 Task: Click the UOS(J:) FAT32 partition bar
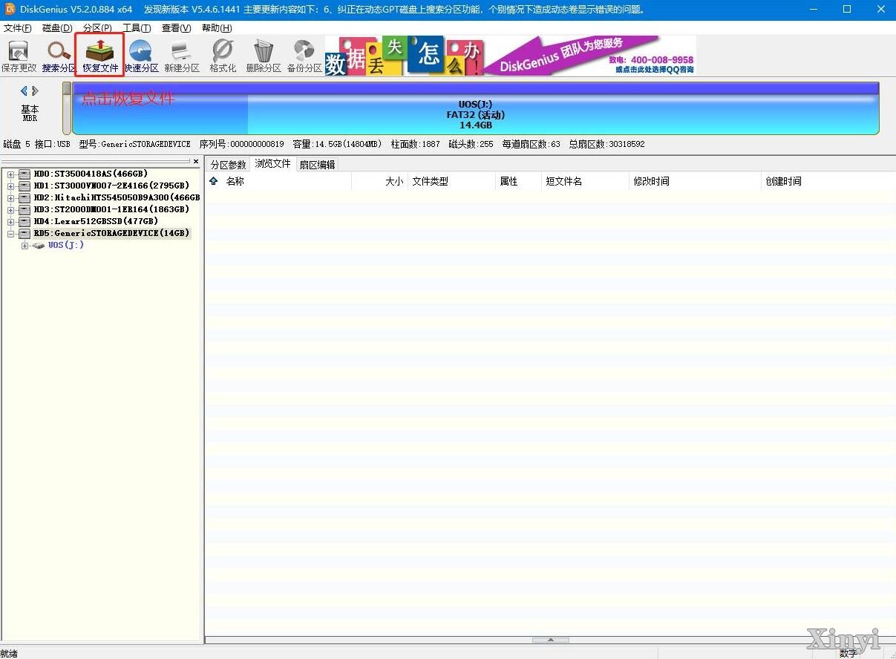tap(475, 108)
